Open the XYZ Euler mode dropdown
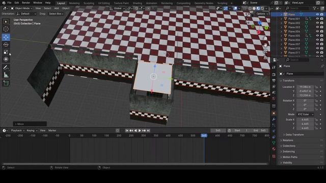 click(305, 114)
